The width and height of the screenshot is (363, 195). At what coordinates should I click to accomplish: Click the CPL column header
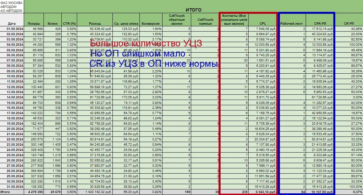[x=262, y=24]
